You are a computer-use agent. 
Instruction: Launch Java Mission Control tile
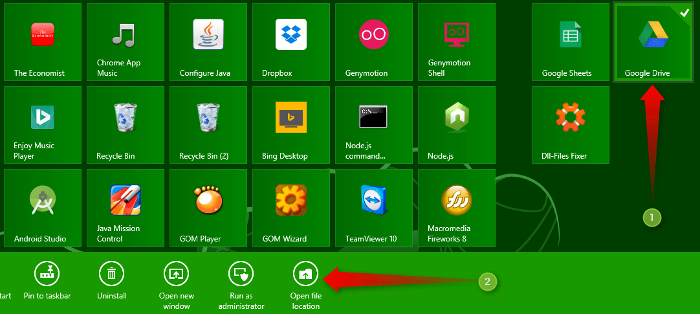point(126,207)
